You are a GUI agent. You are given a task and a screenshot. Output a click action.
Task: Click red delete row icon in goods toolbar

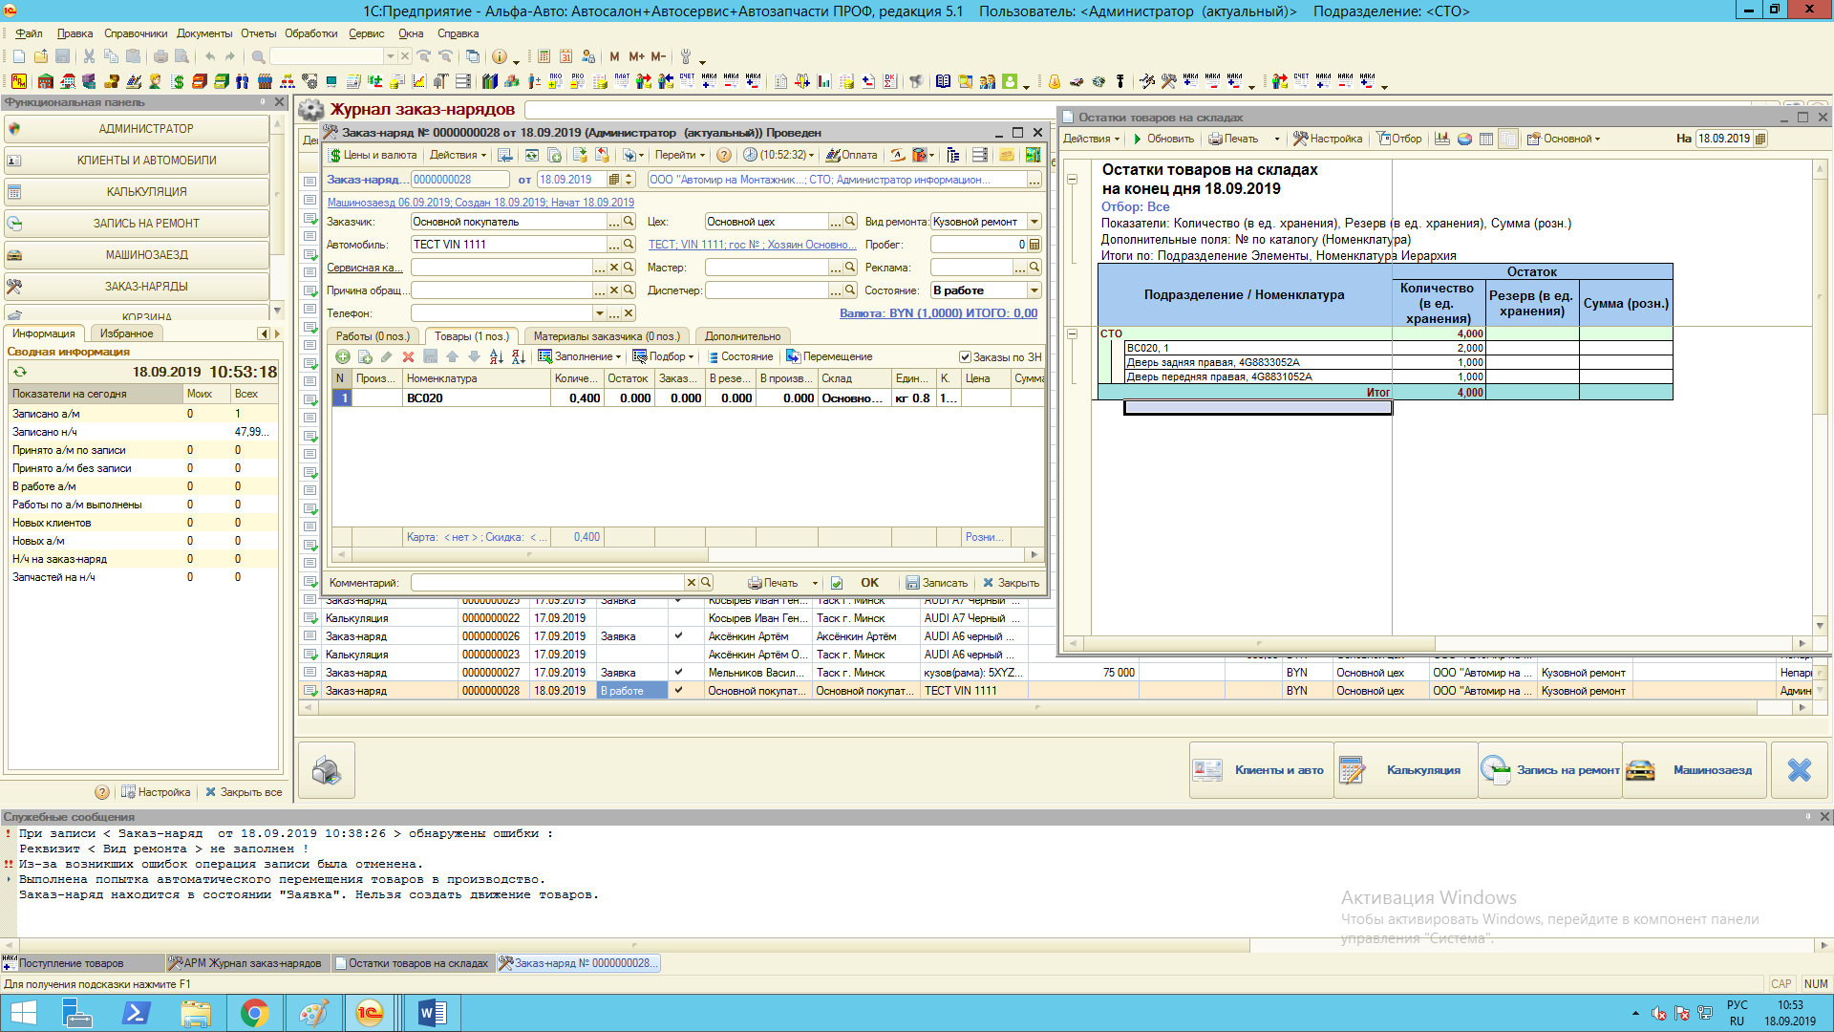coord(408,356)
